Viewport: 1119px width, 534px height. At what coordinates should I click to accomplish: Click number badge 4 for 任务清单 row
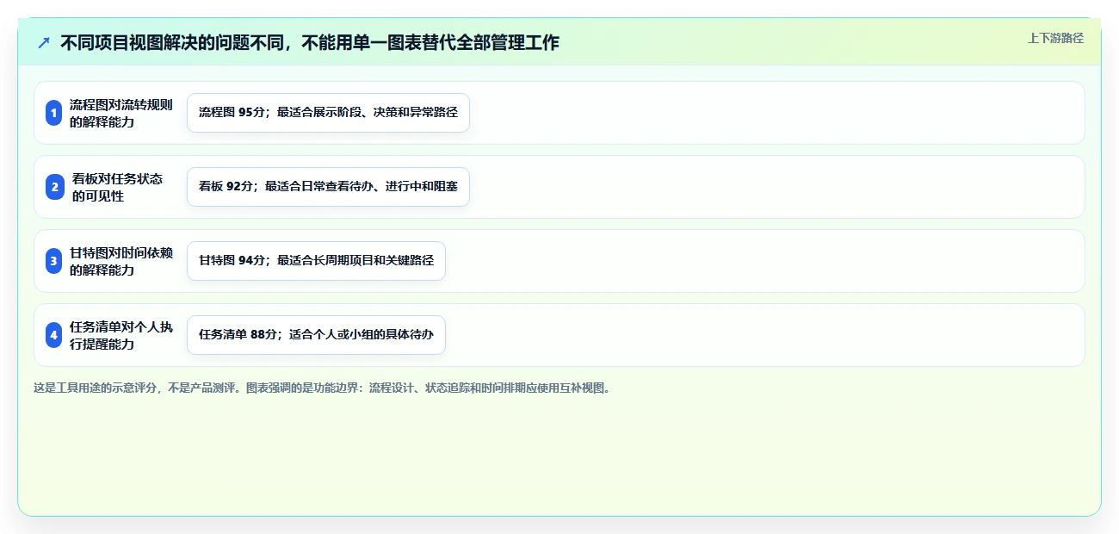[x=54, y=335]
